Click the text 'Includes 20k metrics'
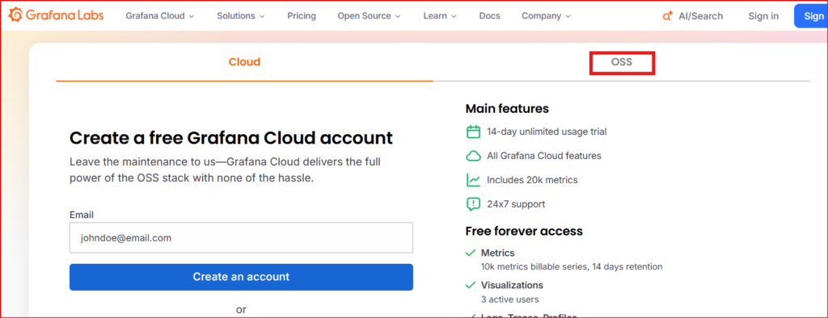This screenshot has width=828, height=318. point(532,180)
